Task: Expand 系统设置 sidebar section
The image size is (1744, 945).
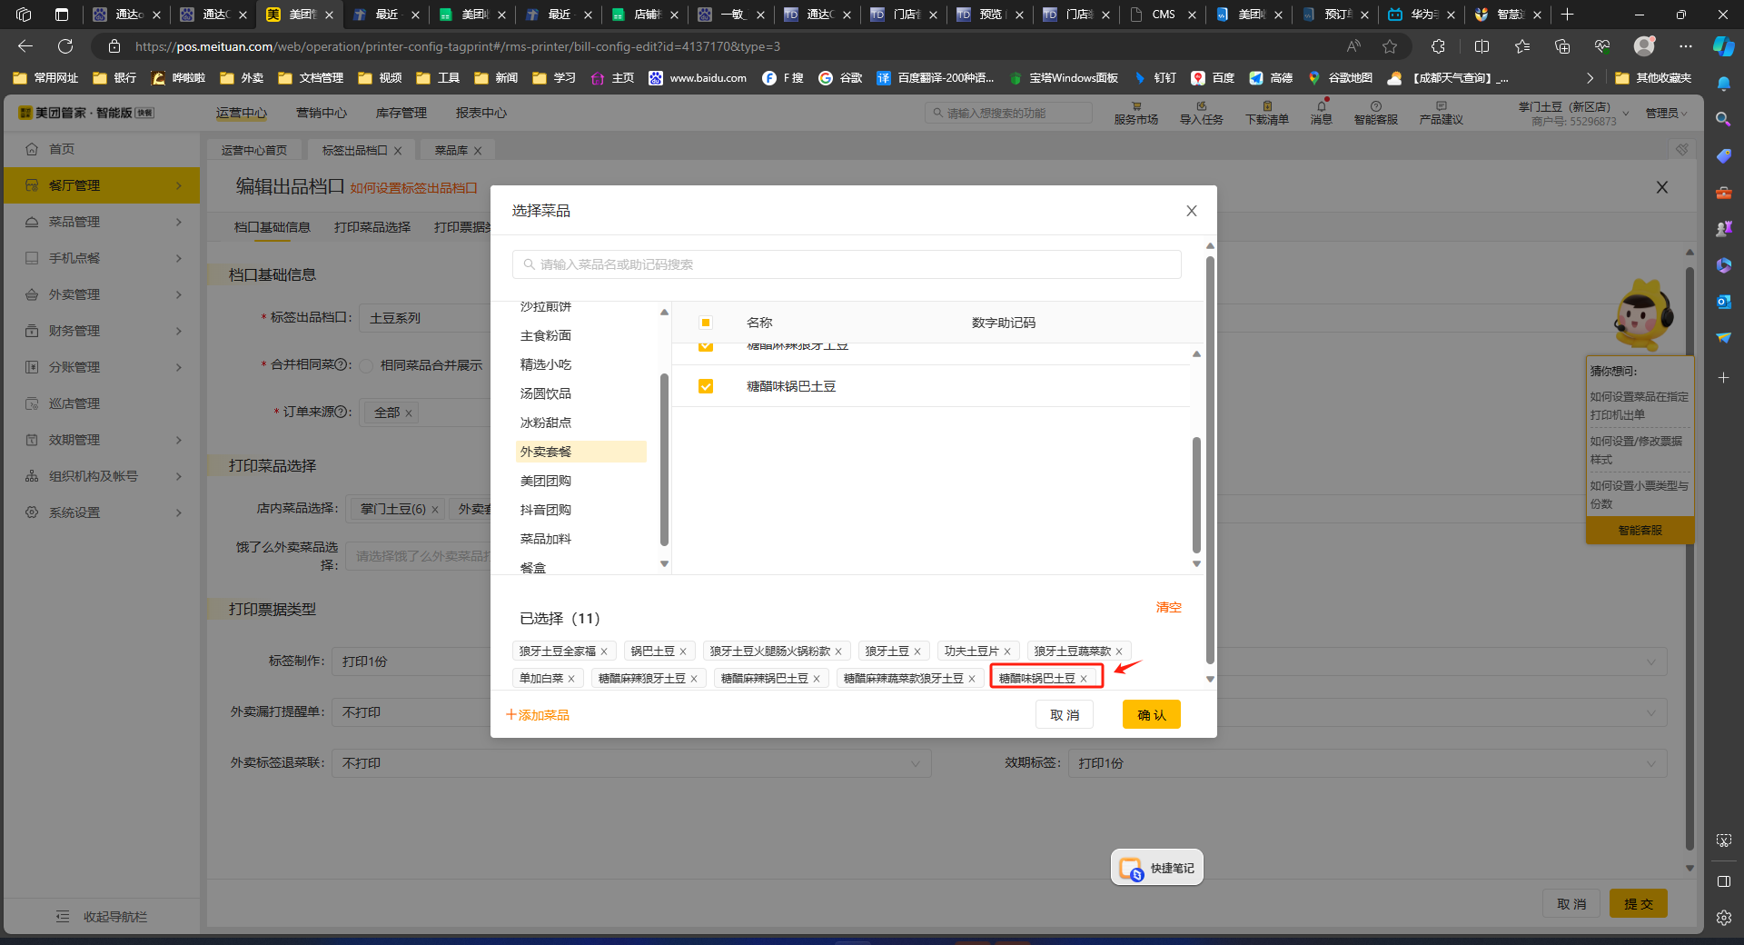Action: (102, 512)
